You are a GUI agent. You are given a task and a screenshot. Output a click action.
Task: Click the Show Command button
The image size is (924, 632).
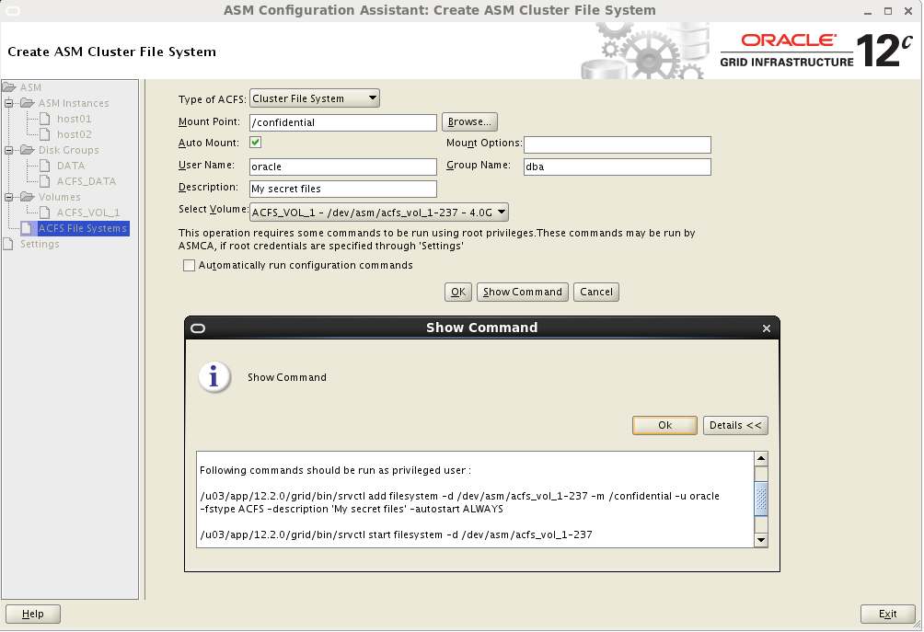pos(522,293)
